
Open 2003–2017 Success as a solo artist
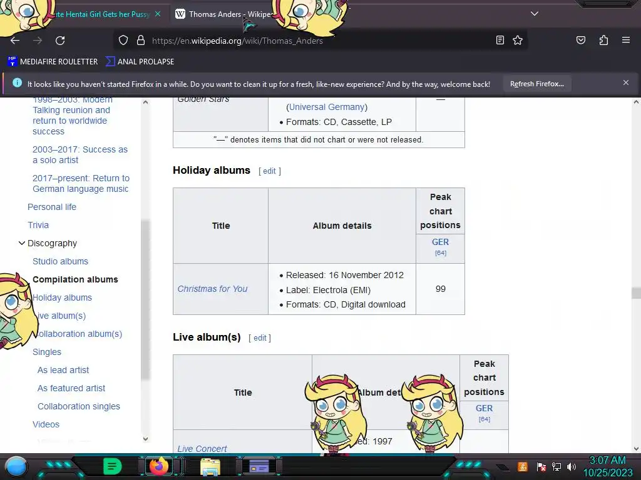coord(80,155)
